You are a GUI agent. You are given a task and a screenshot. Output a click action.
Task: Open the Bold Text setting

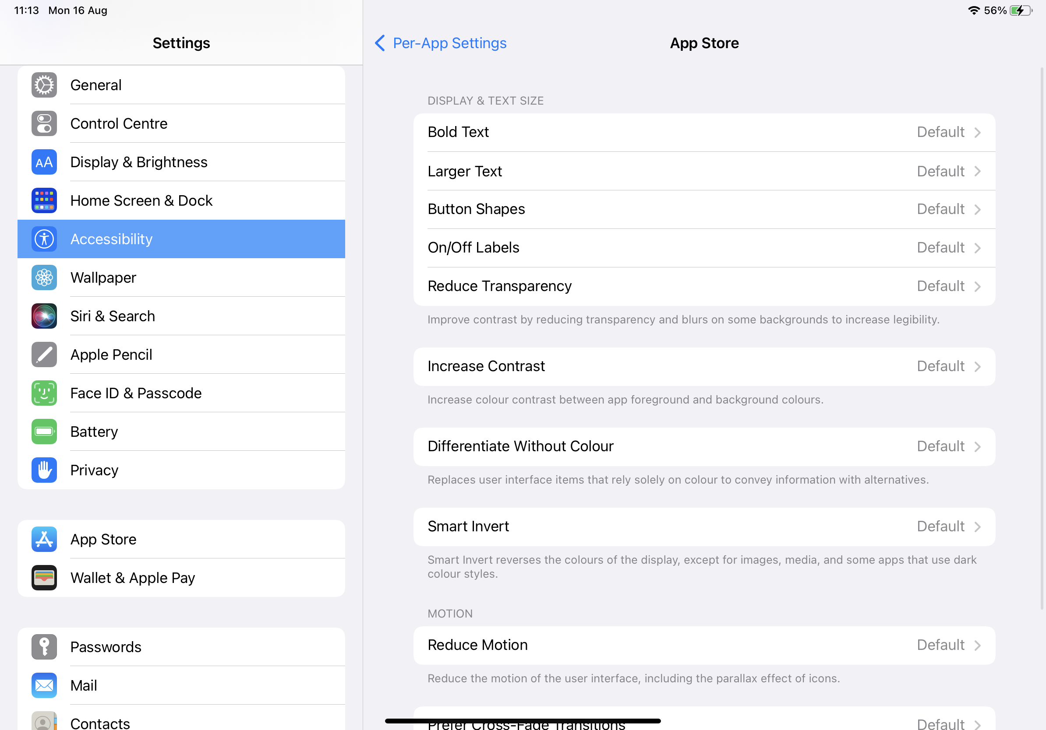(x=704, y=133)
